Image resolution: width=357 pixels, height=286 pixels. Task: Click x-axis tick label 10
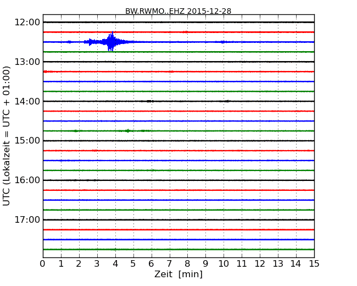pos(224,264)
